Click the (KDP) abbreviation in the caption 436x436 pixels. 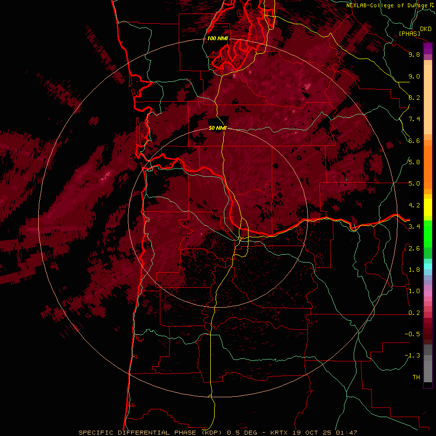(x=212, y=433)
